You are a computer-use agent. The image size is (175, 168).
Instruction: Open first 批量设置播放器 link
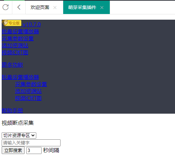click(20, 32)
